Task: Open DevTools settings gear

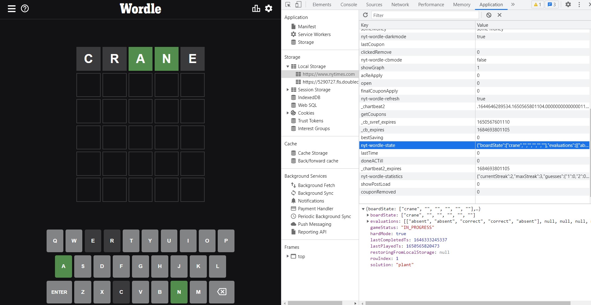Action: (x=568, y=4)
